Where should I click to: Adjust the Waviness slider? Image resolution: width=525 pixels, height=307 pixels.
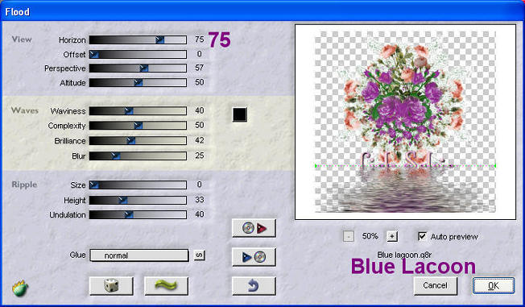point(138,111)
